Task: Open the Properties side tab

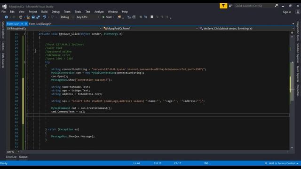Action: [298, 91]
